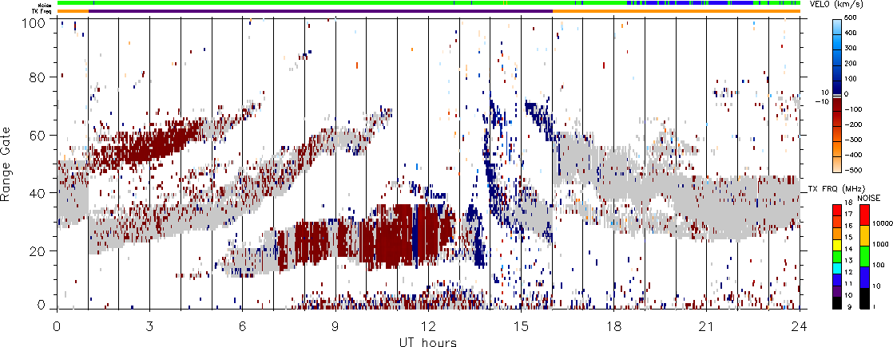Click the Range Gate tick label 40
This screenshot has height=347, width=893.
point(37,193)
